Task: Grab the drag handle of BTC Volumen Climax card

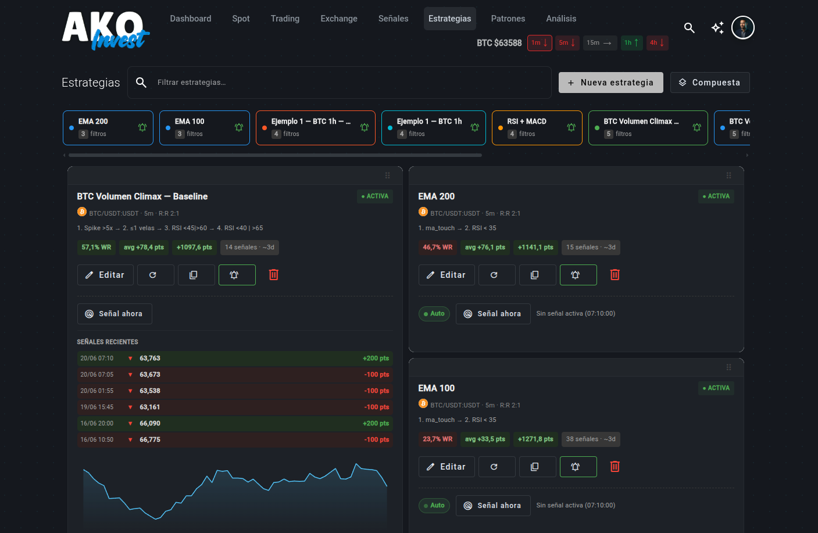Action: tap(388, 176)
